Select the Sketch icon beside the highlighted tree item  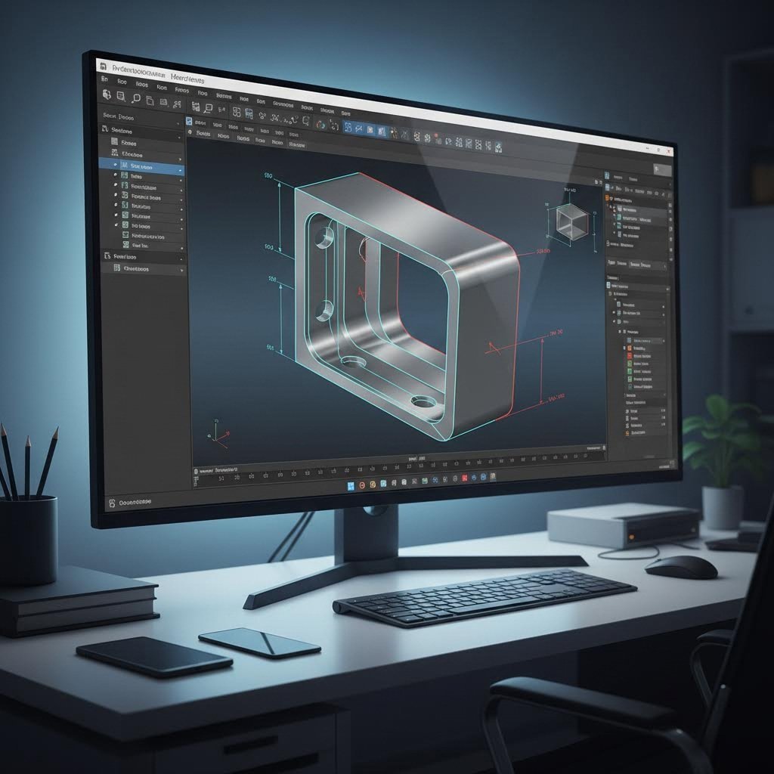tap(125, 166)
